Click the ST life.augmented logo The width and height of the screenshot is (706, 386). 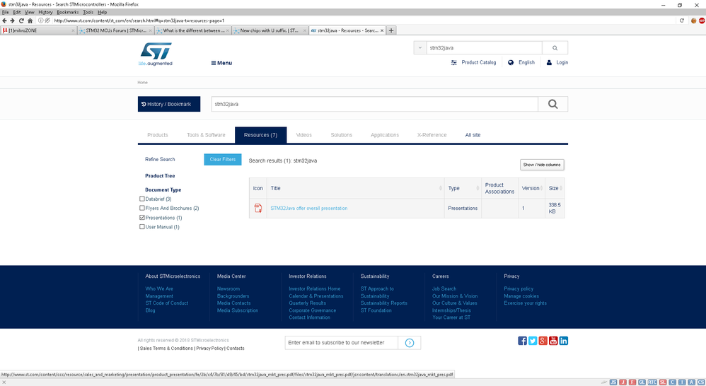(156, 54)
